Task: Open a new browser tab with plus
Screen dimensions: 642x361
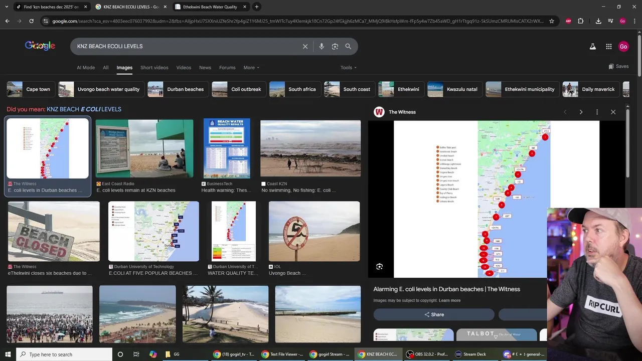Action: click(257, 7)
